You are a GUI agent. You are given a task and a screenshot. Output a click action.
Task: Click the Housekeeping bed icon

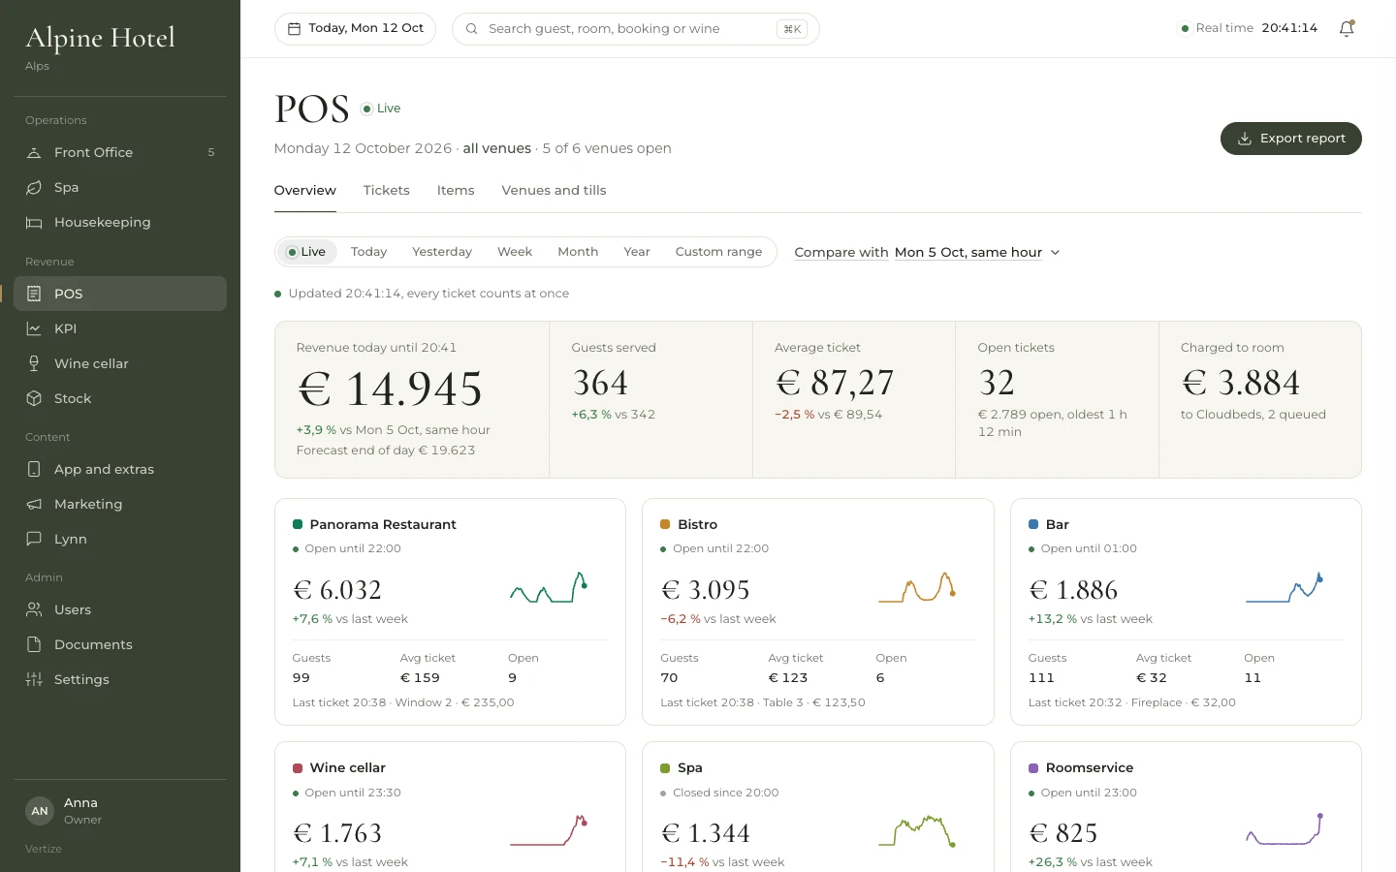34,222
